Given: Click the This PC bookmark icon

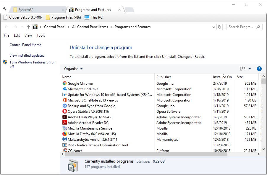Looking at the screenshot, I should tap(87, 17).
